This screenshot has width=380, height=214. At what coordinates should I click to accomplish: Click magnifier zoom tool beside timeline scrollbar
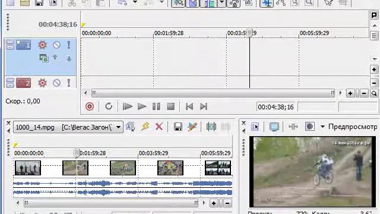[x=374, y=93]
